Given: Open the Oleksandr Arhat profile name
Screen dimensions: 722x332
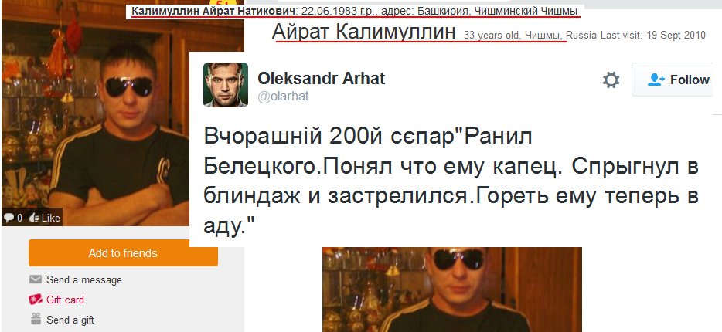Looking at the screenshot, I should (321, 79).
